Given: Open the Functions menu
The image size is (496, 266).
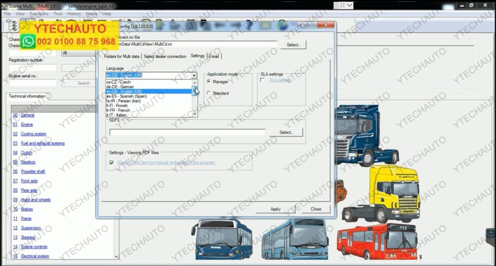Looking at the screenshot, I should coord(39,14).
